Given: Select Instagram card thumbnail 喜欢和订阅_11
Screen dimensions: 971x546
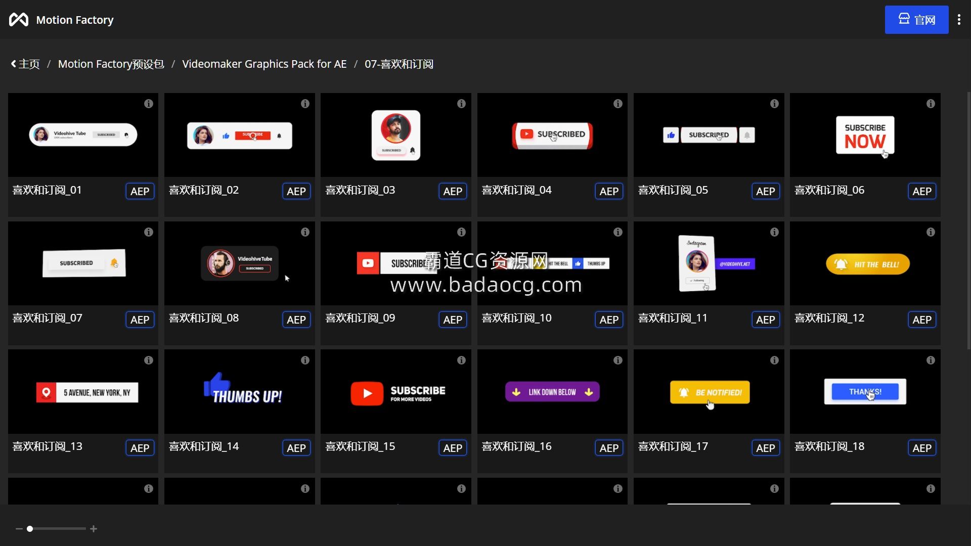Looking at the screenshot, I should 709,263.
